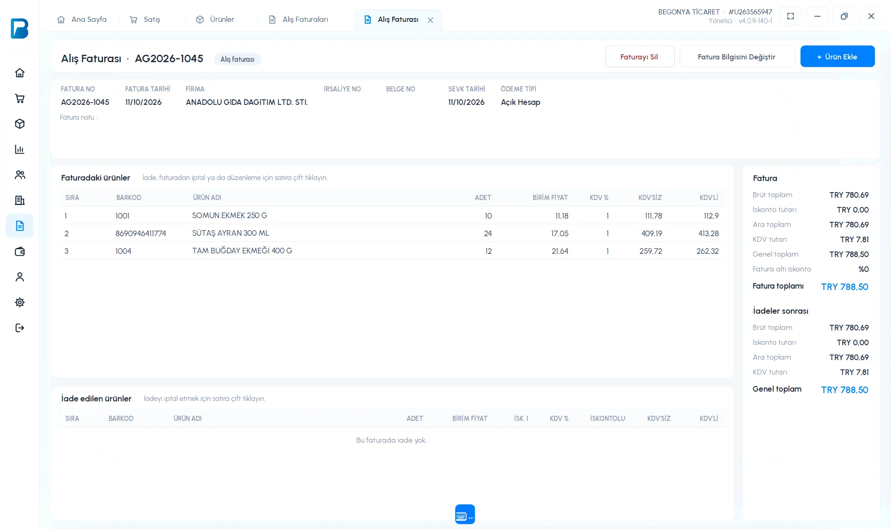Click the ÜRÜN ADI header in products table
This screenshot has width=891, height=529.
tap(207, 198)
